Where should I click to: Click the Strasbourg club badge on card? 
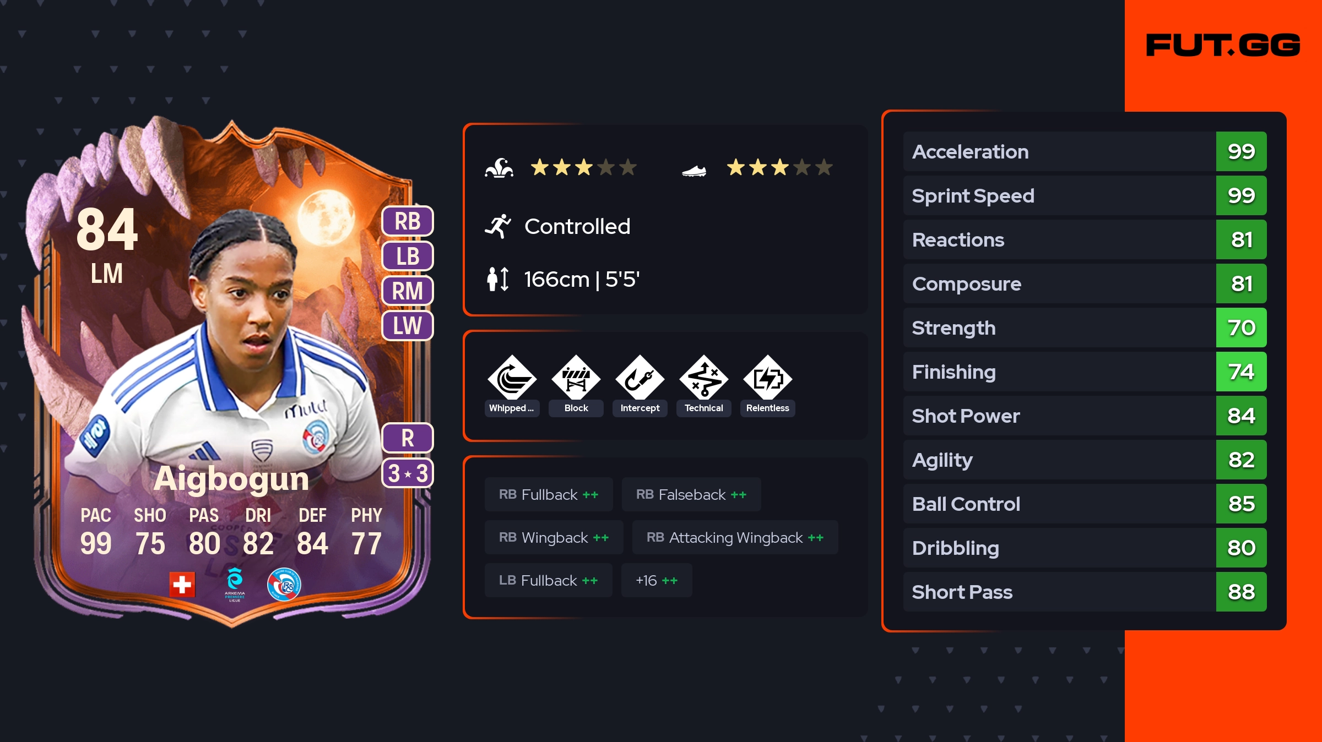284,585
